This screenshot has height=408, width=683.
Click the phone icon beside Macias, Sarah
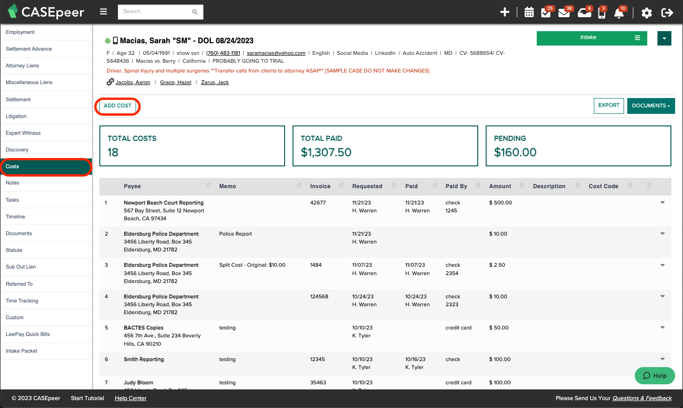115,40
